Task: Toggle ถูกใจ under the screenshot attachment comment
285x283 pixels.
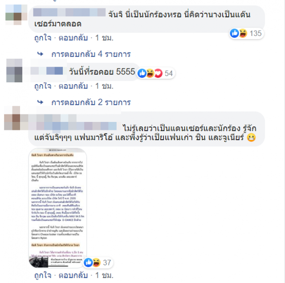Action: click(x=43, y=275)
